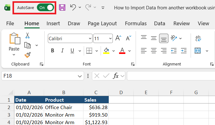Click the Copy icon

click(x=27, y=45)
